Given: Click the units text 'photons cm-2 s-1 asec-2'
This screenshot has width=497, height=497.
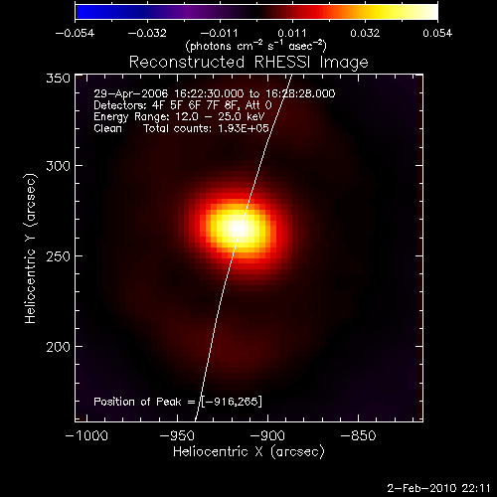Looking at the screenshot, I should [x=256, y=46].
